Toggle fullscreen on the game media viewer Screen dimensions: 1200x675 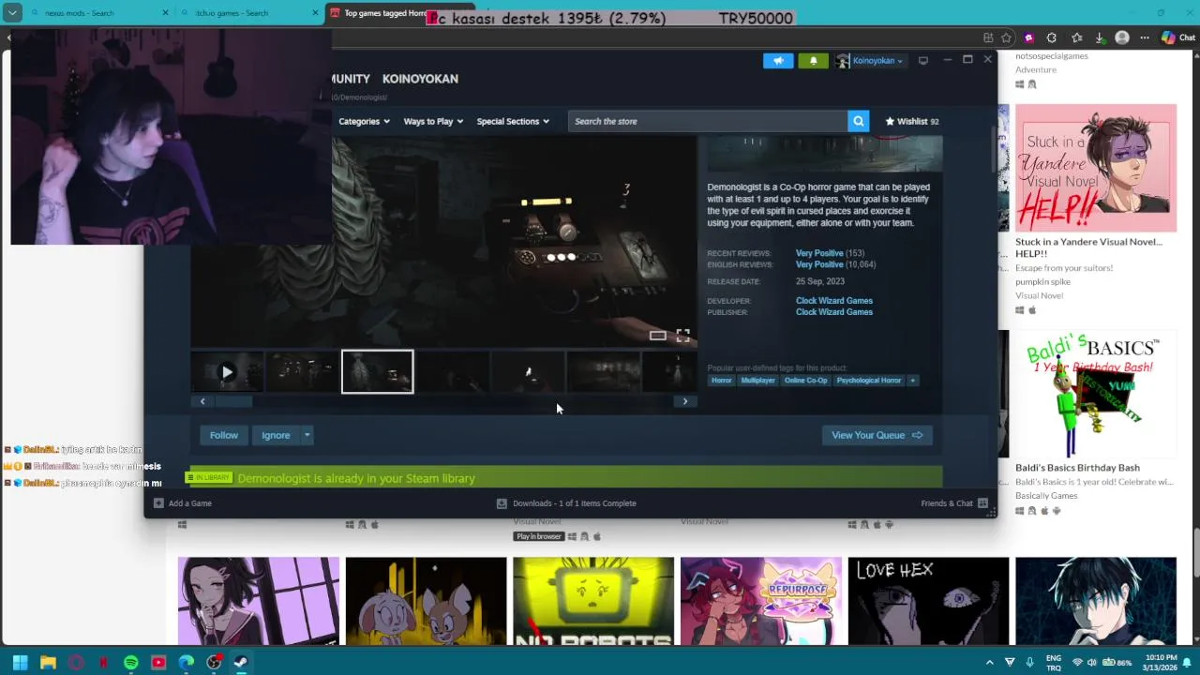682,336
